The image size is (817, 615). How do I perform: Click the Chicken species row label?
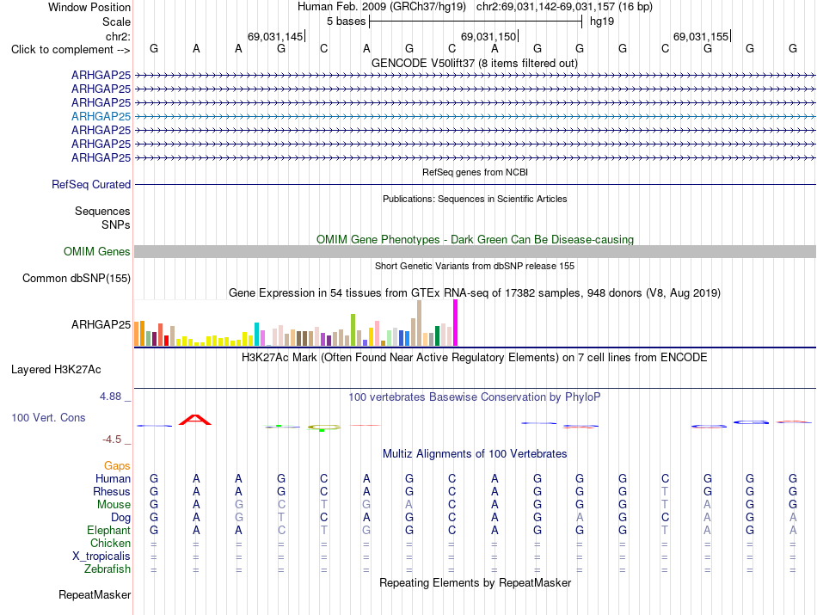(x=110, y=543)
